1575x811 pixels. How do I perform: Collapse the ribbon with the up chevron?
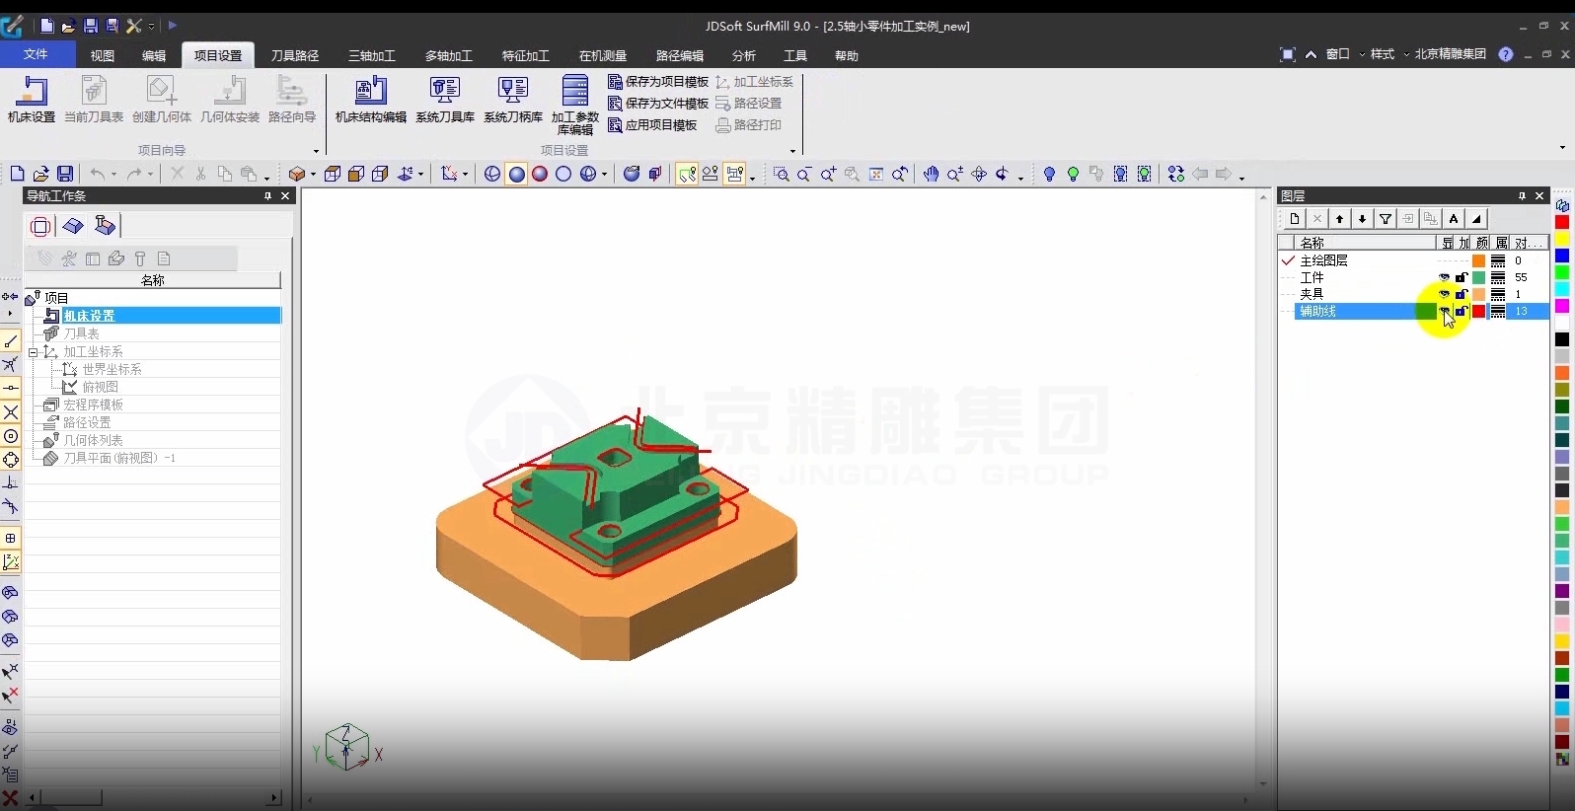click(1311, 54)
